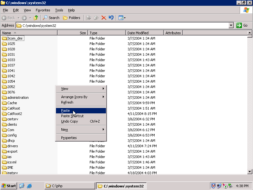Open the Views dropdown button in the toolbar

(122, 18)
